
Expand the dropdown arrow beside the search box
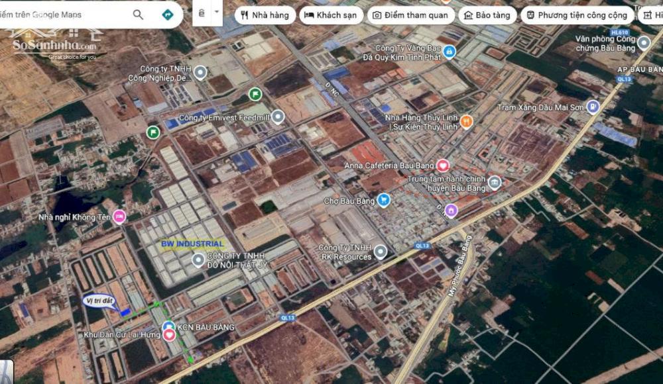pyautogui.click(x=216, y=12)
